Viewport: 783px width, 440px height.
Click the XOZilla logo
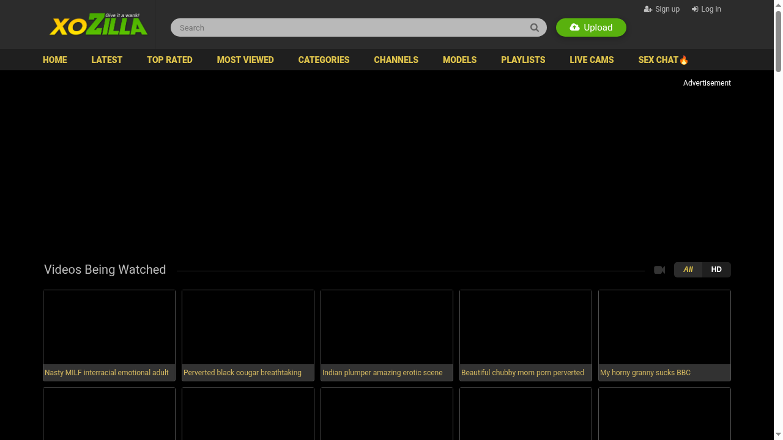point(98,24)
